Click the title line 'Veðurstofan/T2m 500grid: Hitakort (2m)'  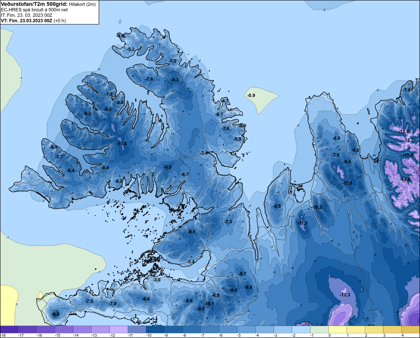48,4
